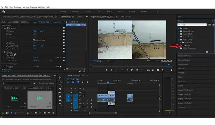This screenshot has width=215, height=125.
Task: Open the Captions panel
Action: coord(182,81)
